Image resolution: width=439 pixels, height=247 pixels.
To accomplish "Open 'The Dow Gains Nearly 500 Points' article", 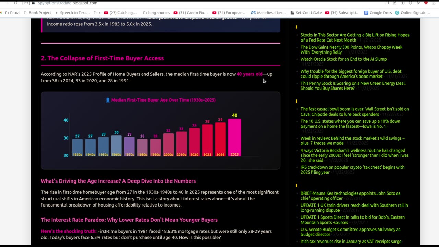I will tap(352, 50).
